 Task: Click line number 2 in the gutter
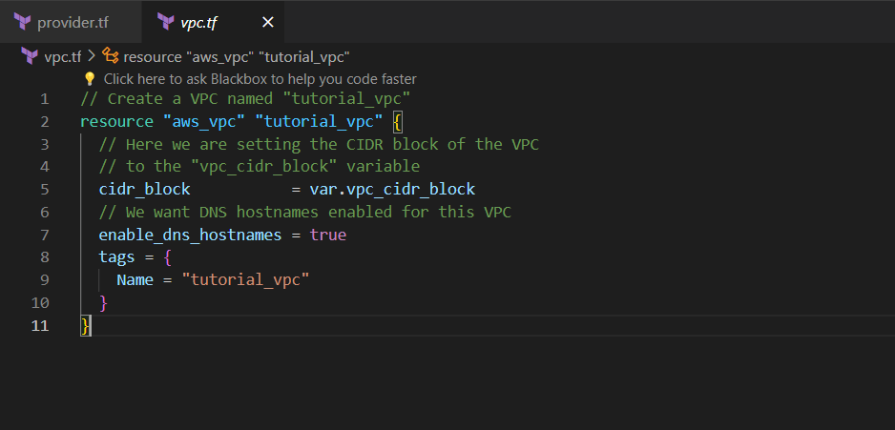[x=44, y=122]
